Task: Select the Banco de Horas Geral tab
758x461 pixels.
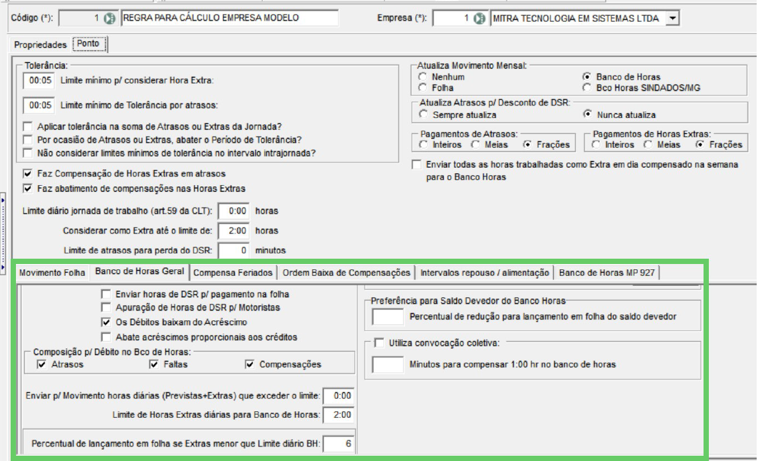Action: 140,271
